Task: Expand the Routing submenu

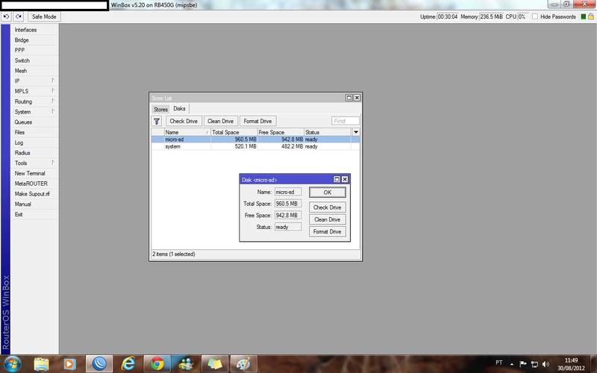Action: tap(34, 101)
